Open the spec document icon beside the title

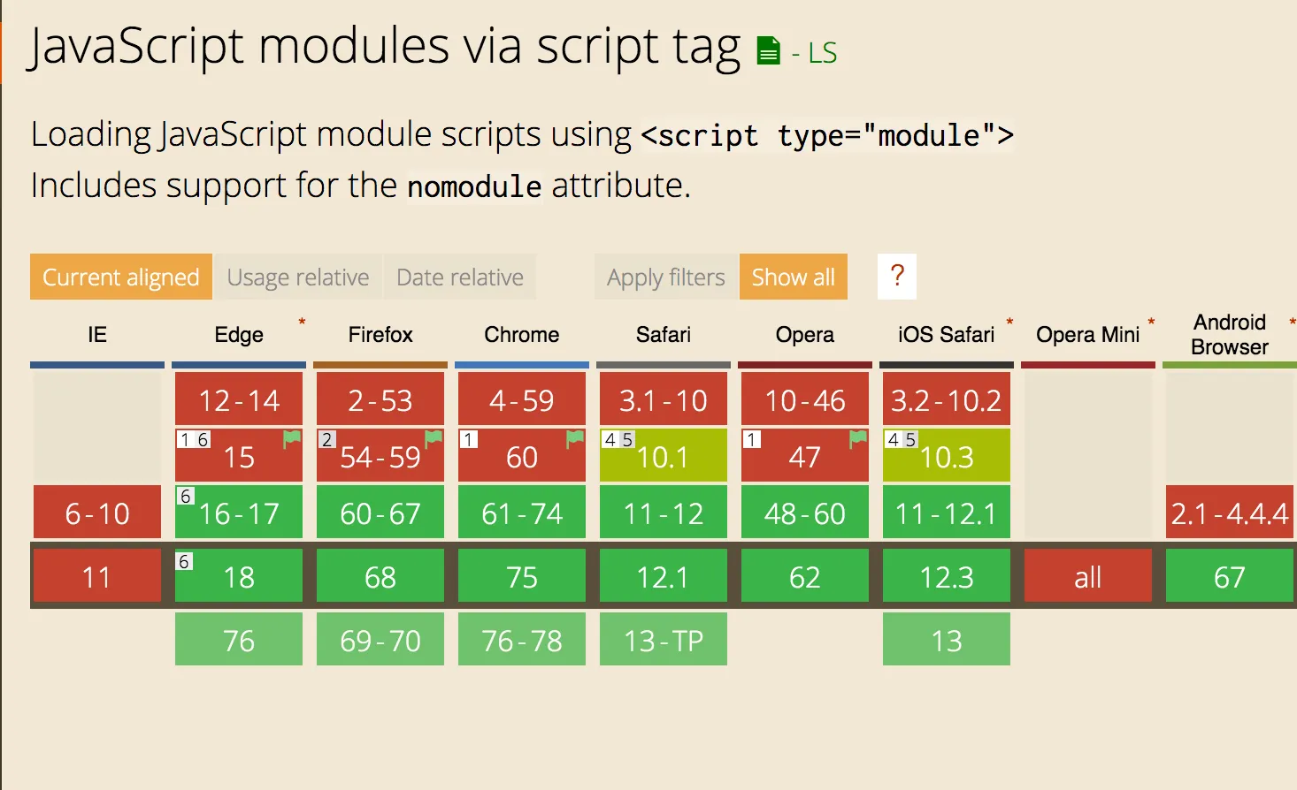pos(769,51)
